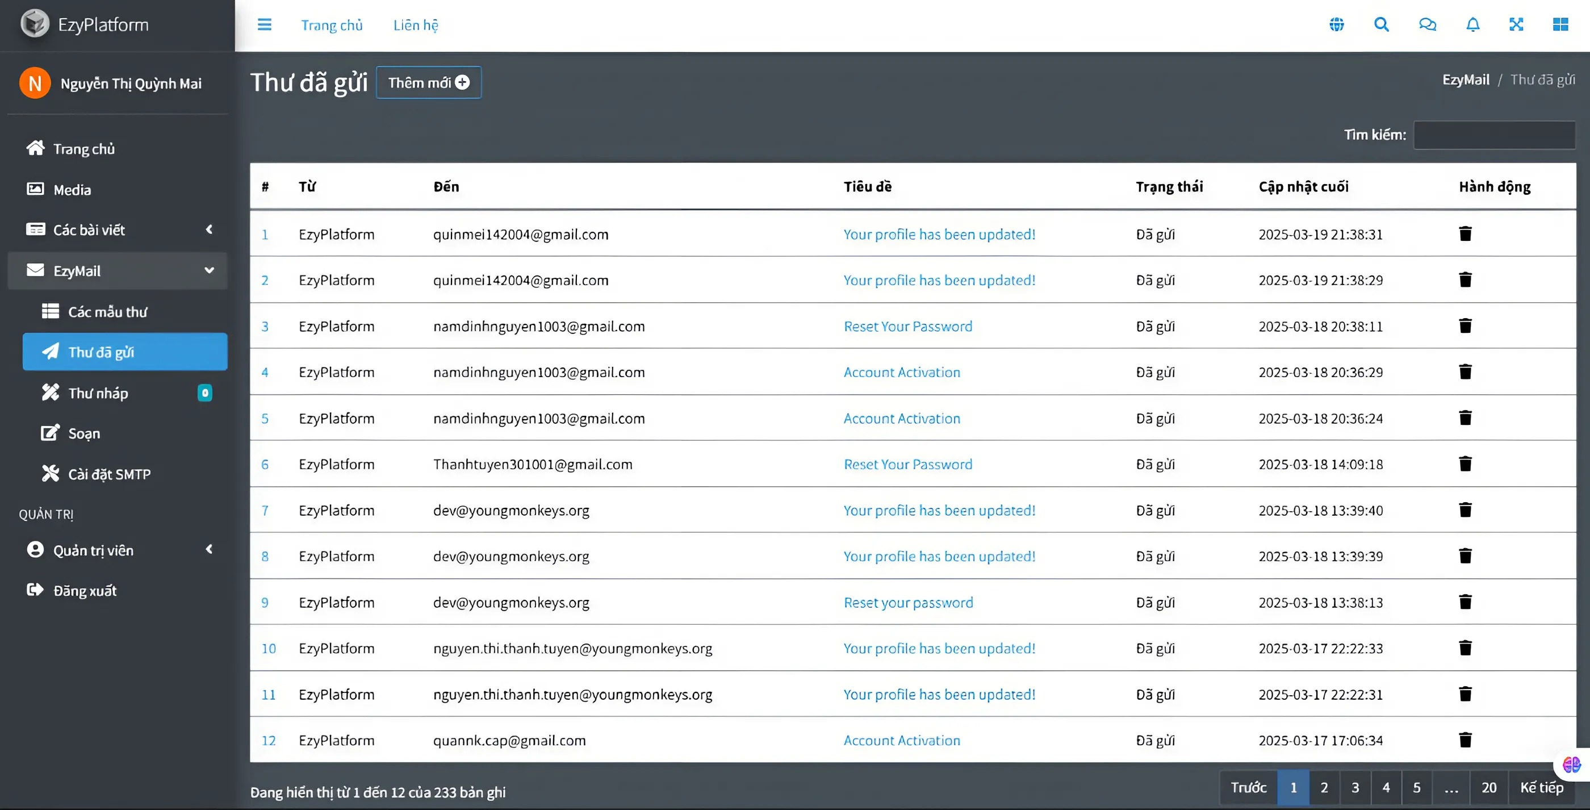Screen dimensions: 1590x810
Task: Click trash icon for row 7
Action: coord(1465,510)
